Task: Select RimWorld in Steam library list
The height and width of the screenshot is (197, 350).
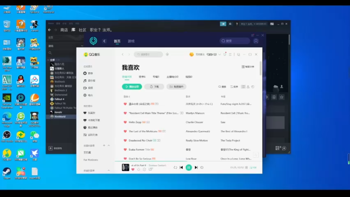Action: [x=60, y=116]
